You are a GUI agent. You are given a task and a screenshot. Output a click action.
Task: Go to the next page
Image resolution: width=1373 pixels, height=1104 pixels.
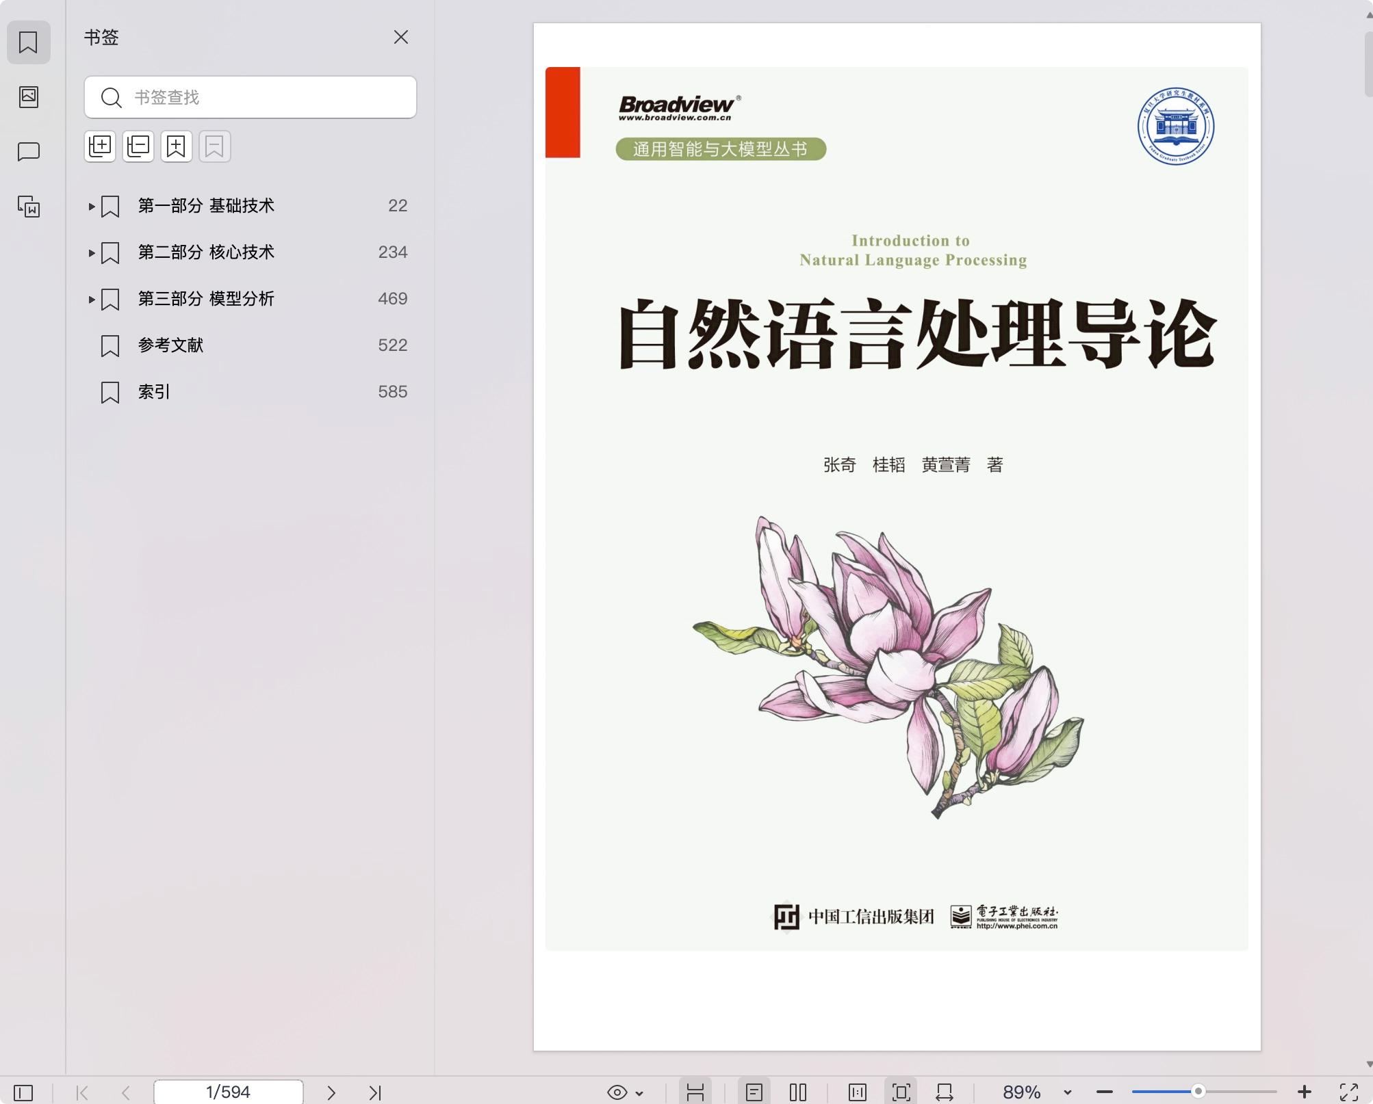tap(331, 1092)
